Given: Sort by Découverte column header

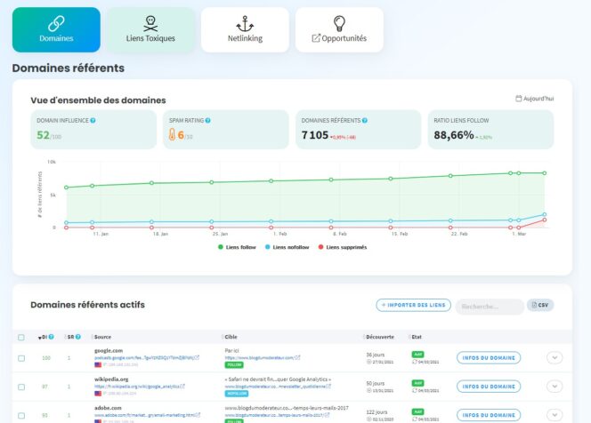Looking at the screenshot, I should 380,337.
